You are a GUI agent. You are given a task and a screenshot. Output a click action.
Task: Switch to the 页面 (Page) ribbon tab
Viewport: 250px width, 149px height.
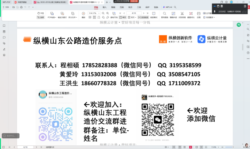122,7
